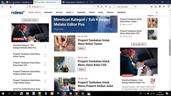Open Settings gear on the taskbar
Viewport: 171px width, 96px height.
coord(83,94)
